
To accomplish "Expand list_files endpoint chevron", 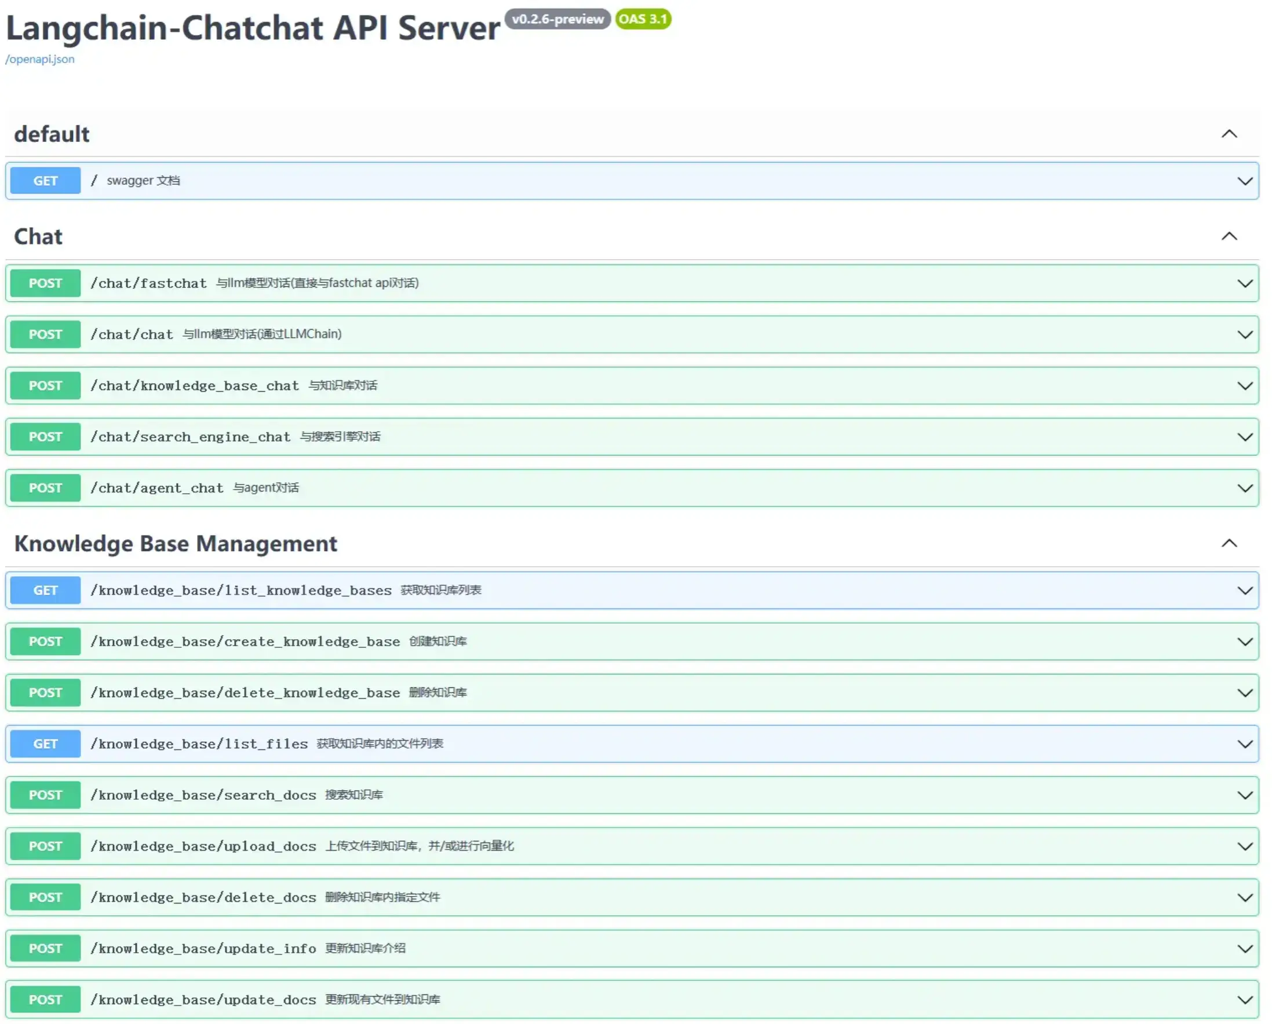I will (x=1244, y=745).
